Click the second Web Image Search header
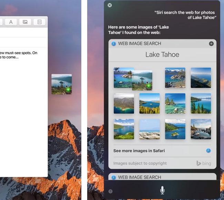This screenshot has height=200, width=224. [162, 177]
